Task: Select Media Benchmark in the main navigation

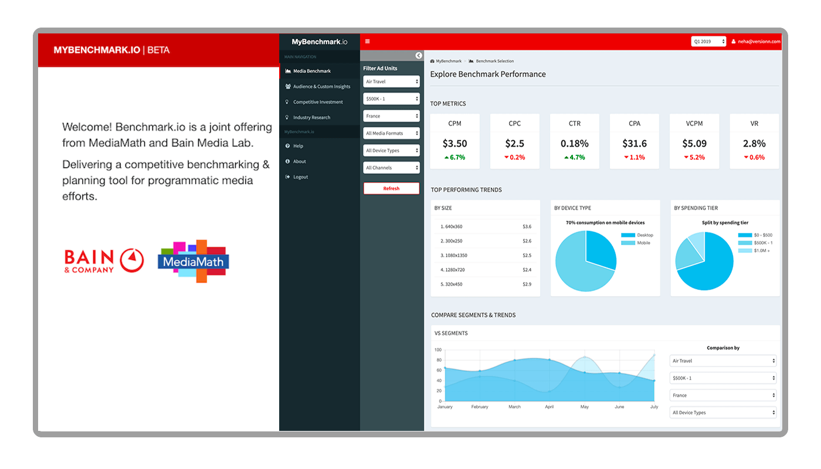Action: pyautogui.click(x=312, y=71)
